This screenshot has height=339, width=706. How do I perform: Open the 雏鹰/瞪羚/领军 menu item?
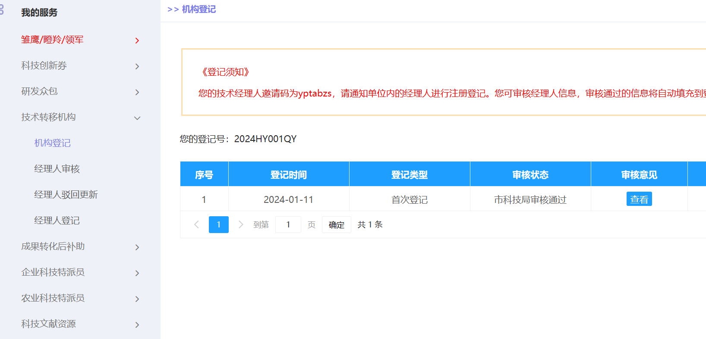(52, 40)
